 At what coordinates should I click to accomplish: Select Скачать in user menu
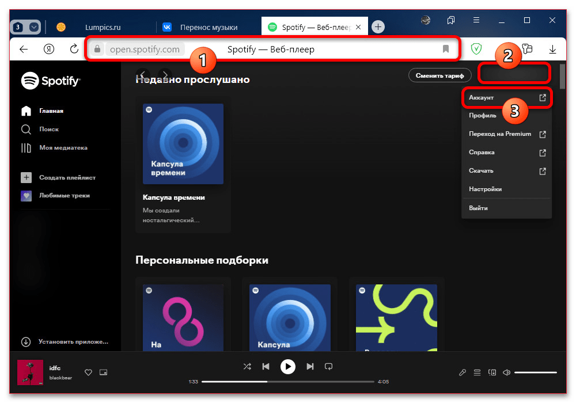coord(507,170)
